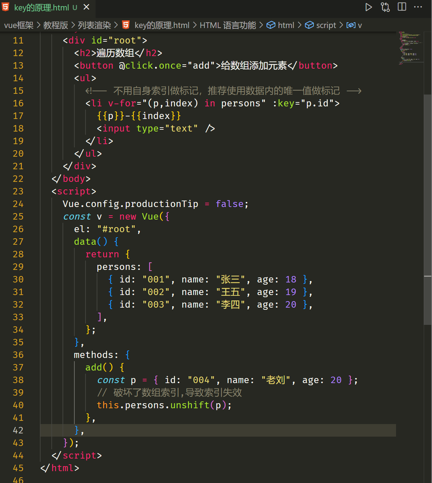Open the More Actions ellipsis menu

418,7
